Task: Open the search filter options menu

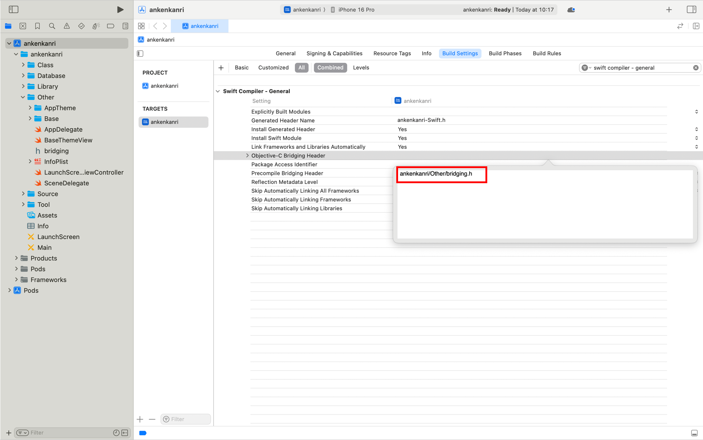Action: pyautogui.click(x=586, y=68)
